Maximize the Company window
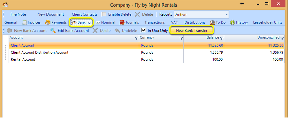The image size is (288, 121). point(266,3)
